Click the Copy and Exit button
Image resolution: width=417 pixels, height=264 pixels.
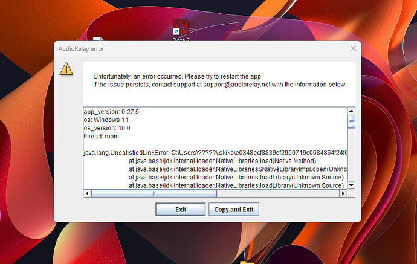click(x=234, y=210)
